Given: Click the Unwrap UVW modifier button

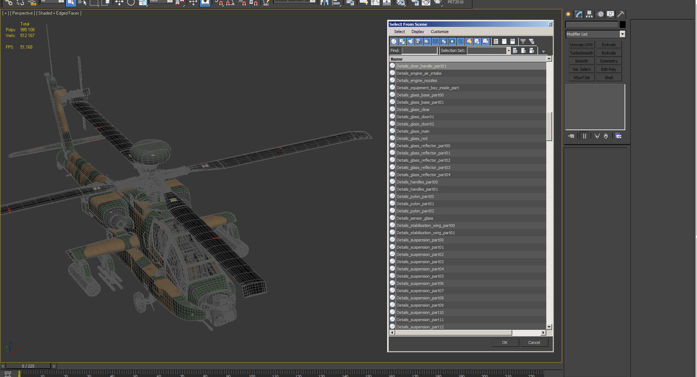Looking at the screenshot, I should click(x=582, y=45).
